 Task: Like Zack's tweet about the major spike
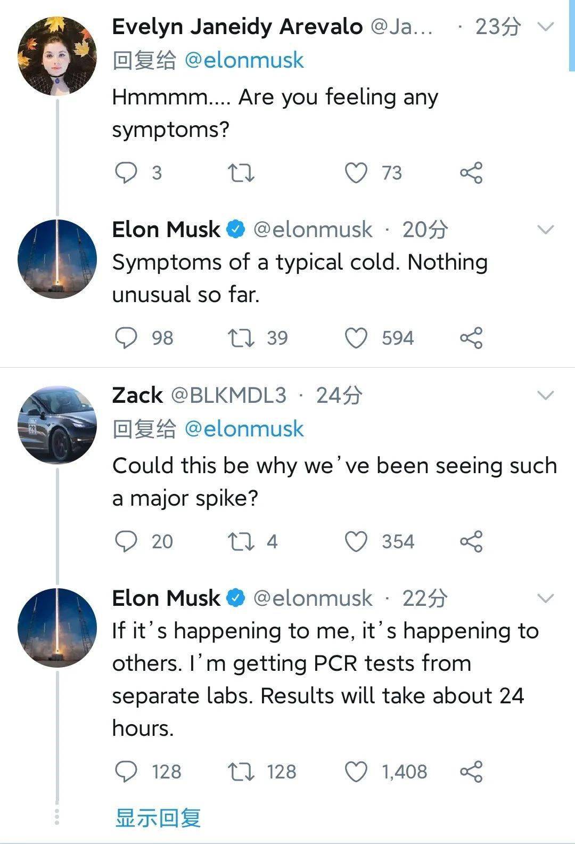(356, 541)
